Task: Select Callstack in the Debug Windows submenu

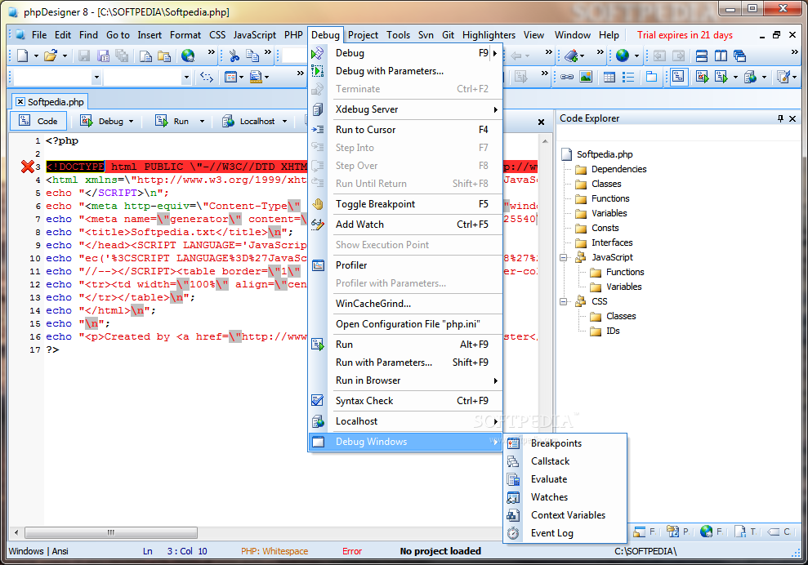Action: click(x=565, y=461)
